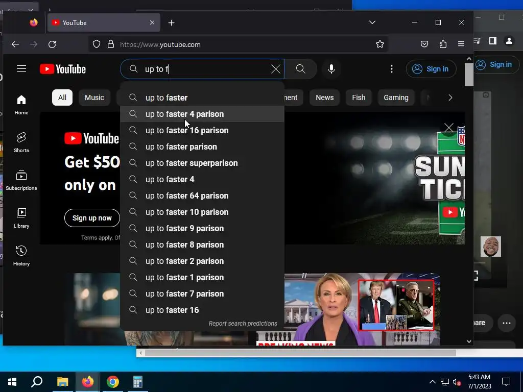Open more options in background Chrome window

coord(506,323)
